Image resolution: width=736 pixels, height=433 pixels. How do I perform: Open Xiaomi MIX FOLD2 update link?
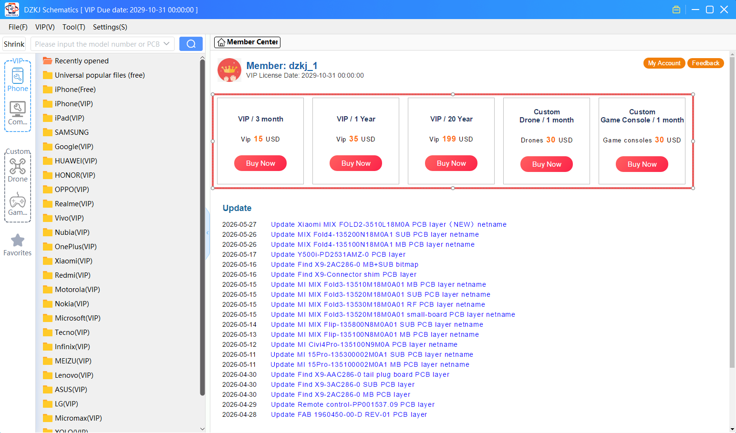389,224
